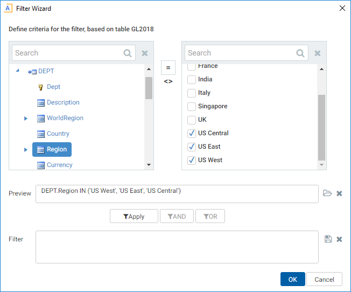Save the filter with diskette icon
351x292 pixels.
point(328,239)
